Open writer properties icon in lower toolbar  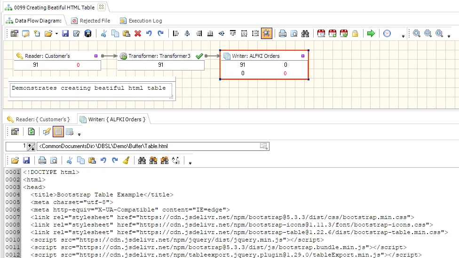coord(15,132)
